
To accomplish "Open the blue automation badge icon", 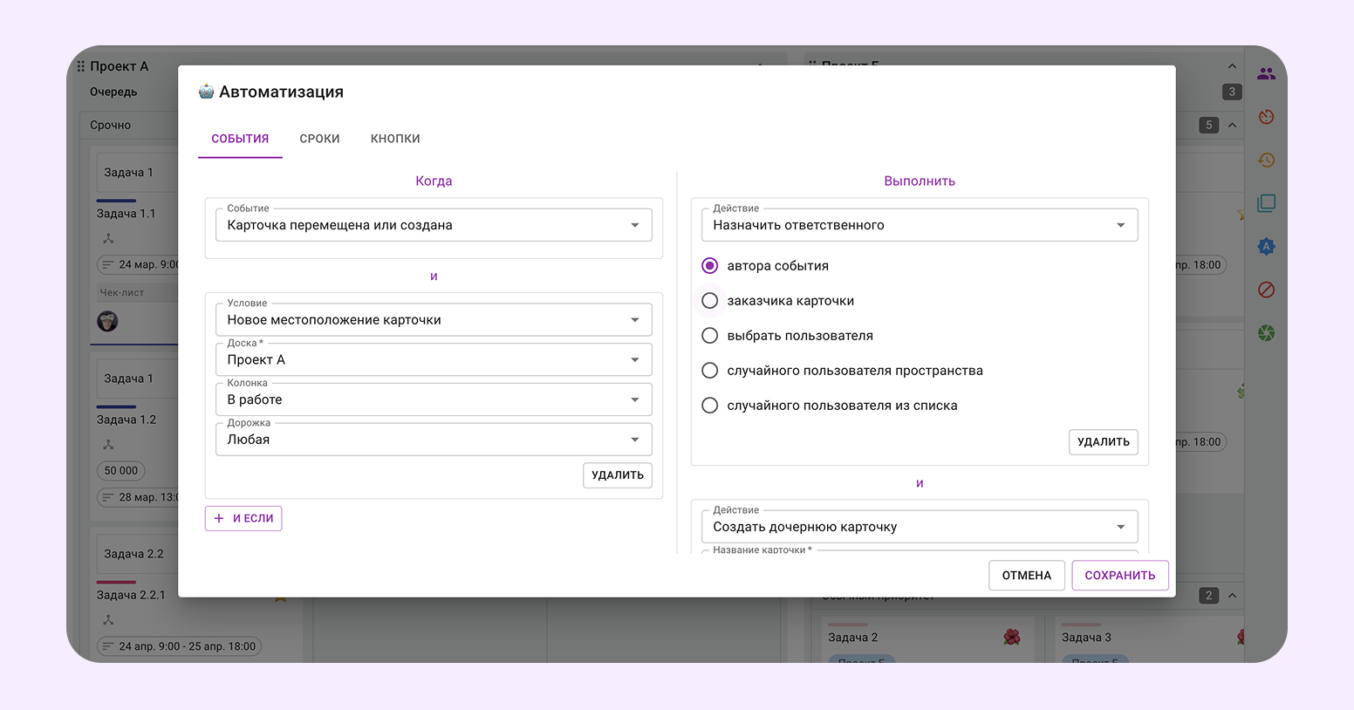I will [1266, 247].
